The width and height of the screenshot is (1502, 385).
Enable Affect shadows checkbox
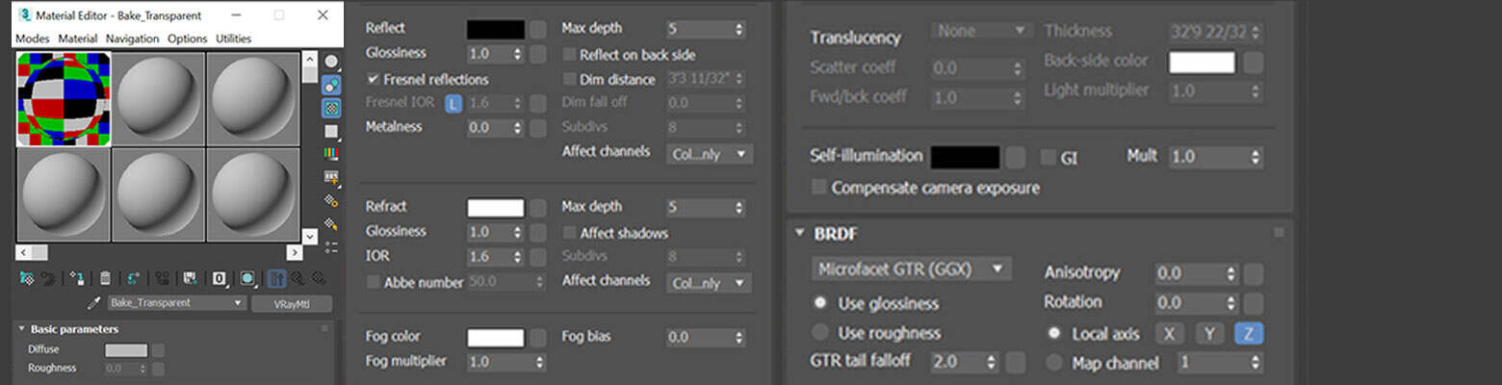coord(569,233)
